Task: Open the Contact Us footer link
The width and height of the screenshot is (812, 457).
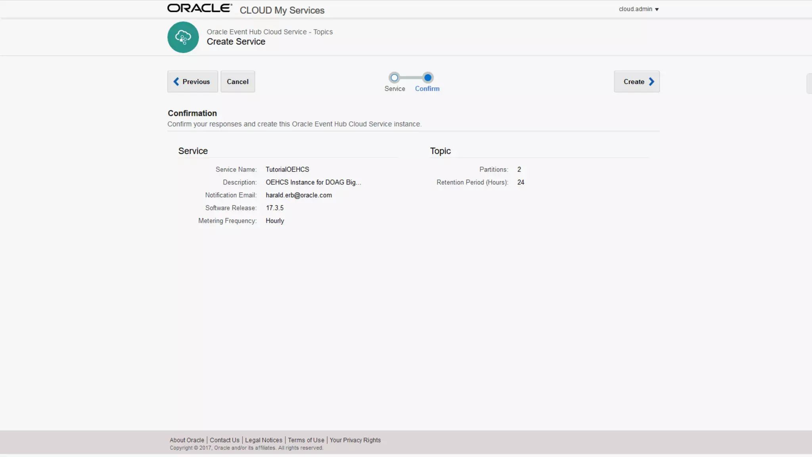Action: 224,440
